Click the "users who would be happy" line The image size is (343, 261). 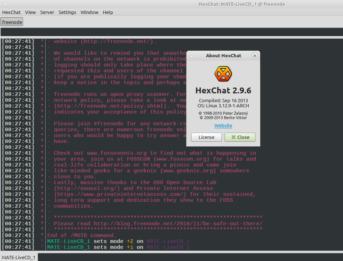pos(120,136)
